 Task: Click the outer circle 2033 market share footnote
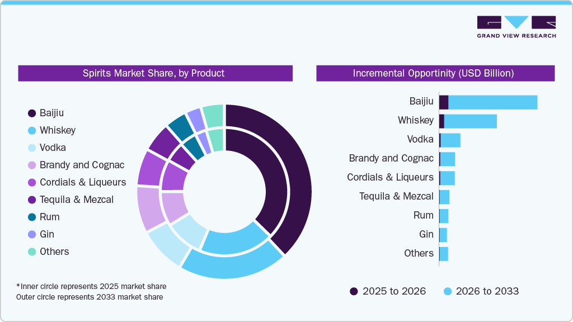point(90,297)
